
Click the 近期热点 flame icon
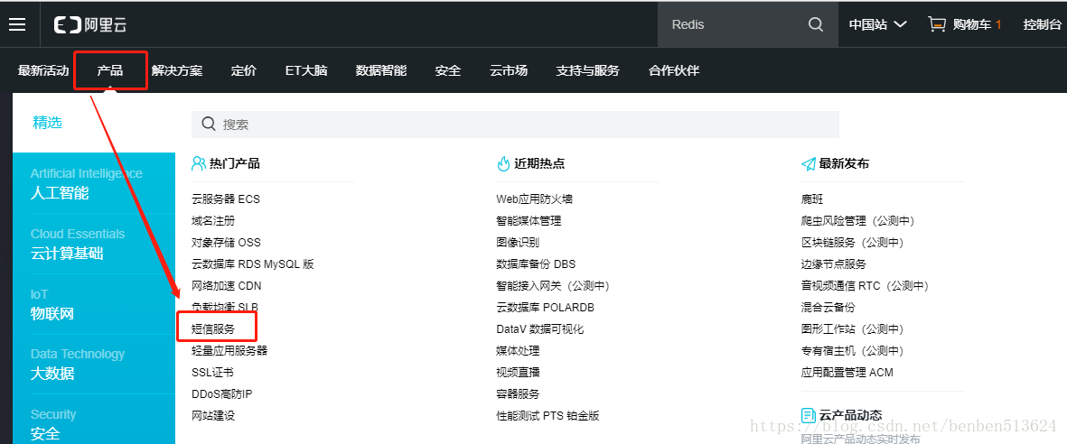click(x=503, y=163)
